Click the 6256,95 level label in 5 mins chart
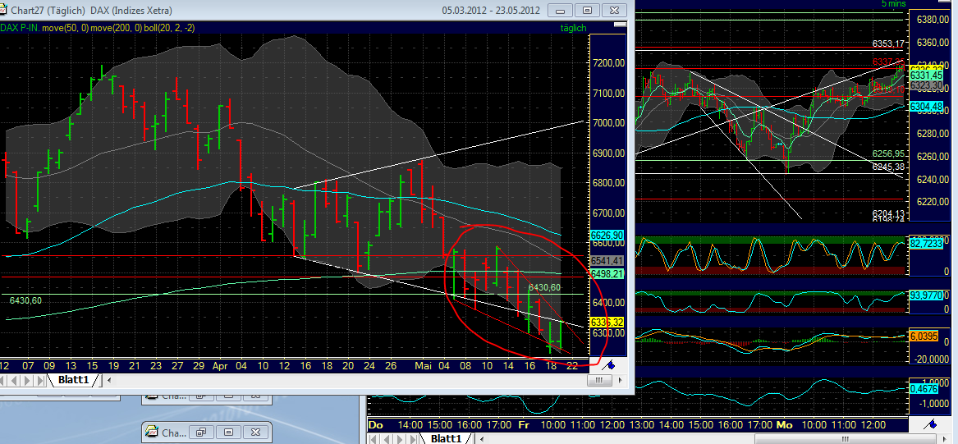 (888, 154)
